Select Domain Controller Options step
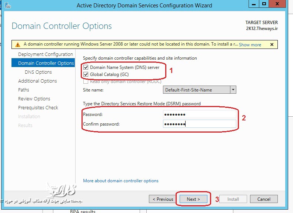The image size is (293, 213). (46, 63)
